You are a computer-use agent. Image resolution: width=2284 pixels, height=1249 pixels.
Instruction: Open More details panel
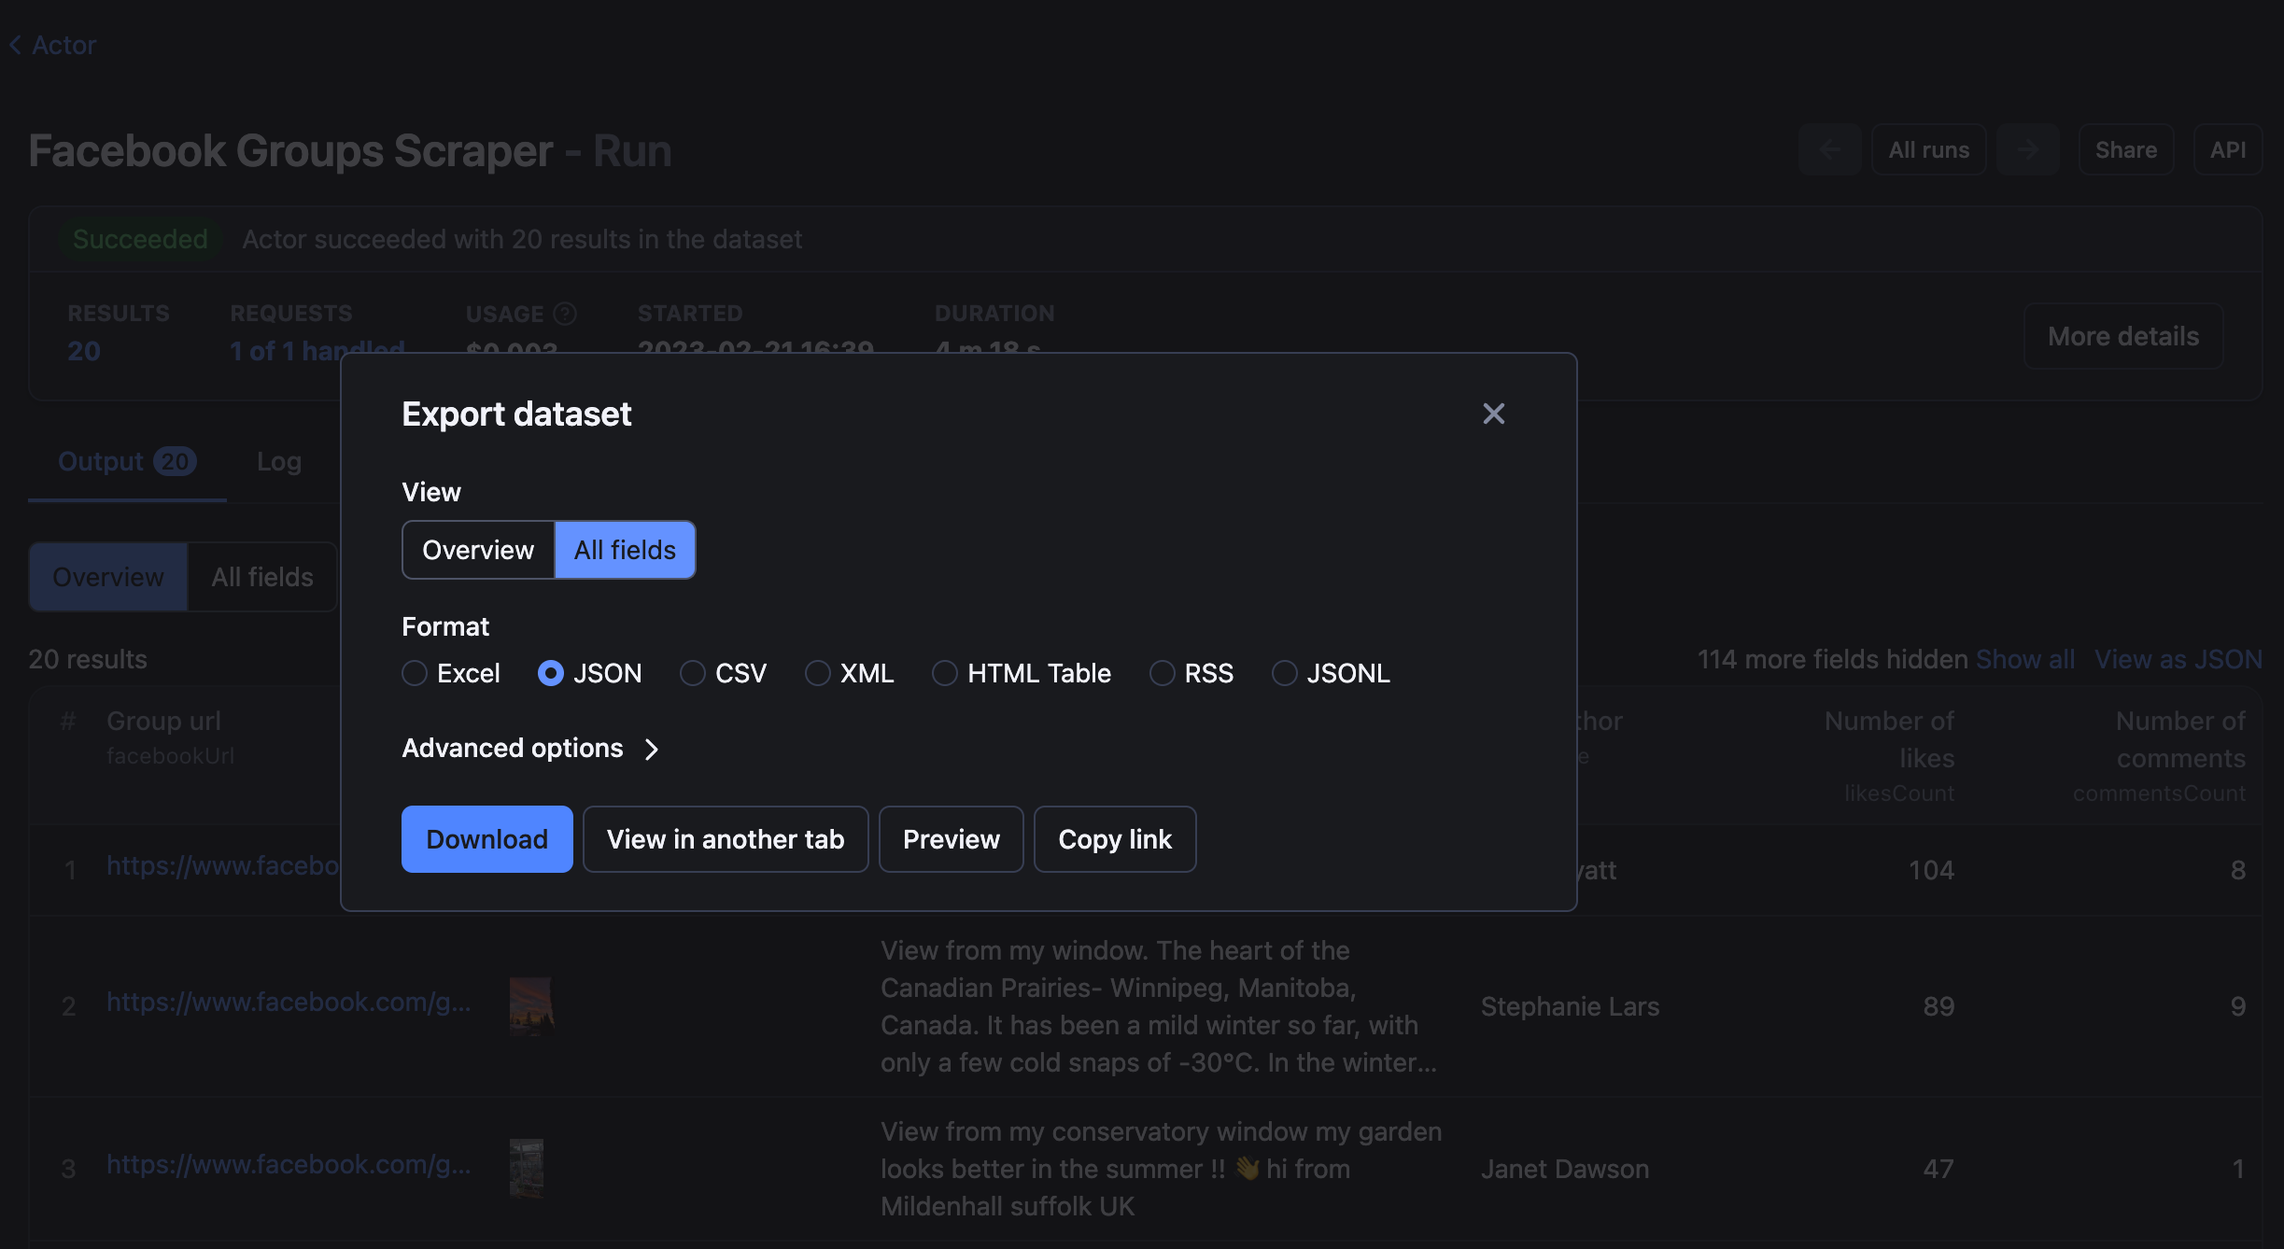click(x=2123, y=336)
